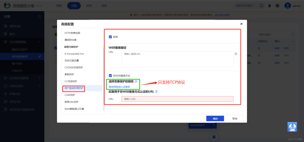The image size is (304, 142).
Task: Click the 内容识别库 icon
Action: pyautogui.click(x=6, y=86)
